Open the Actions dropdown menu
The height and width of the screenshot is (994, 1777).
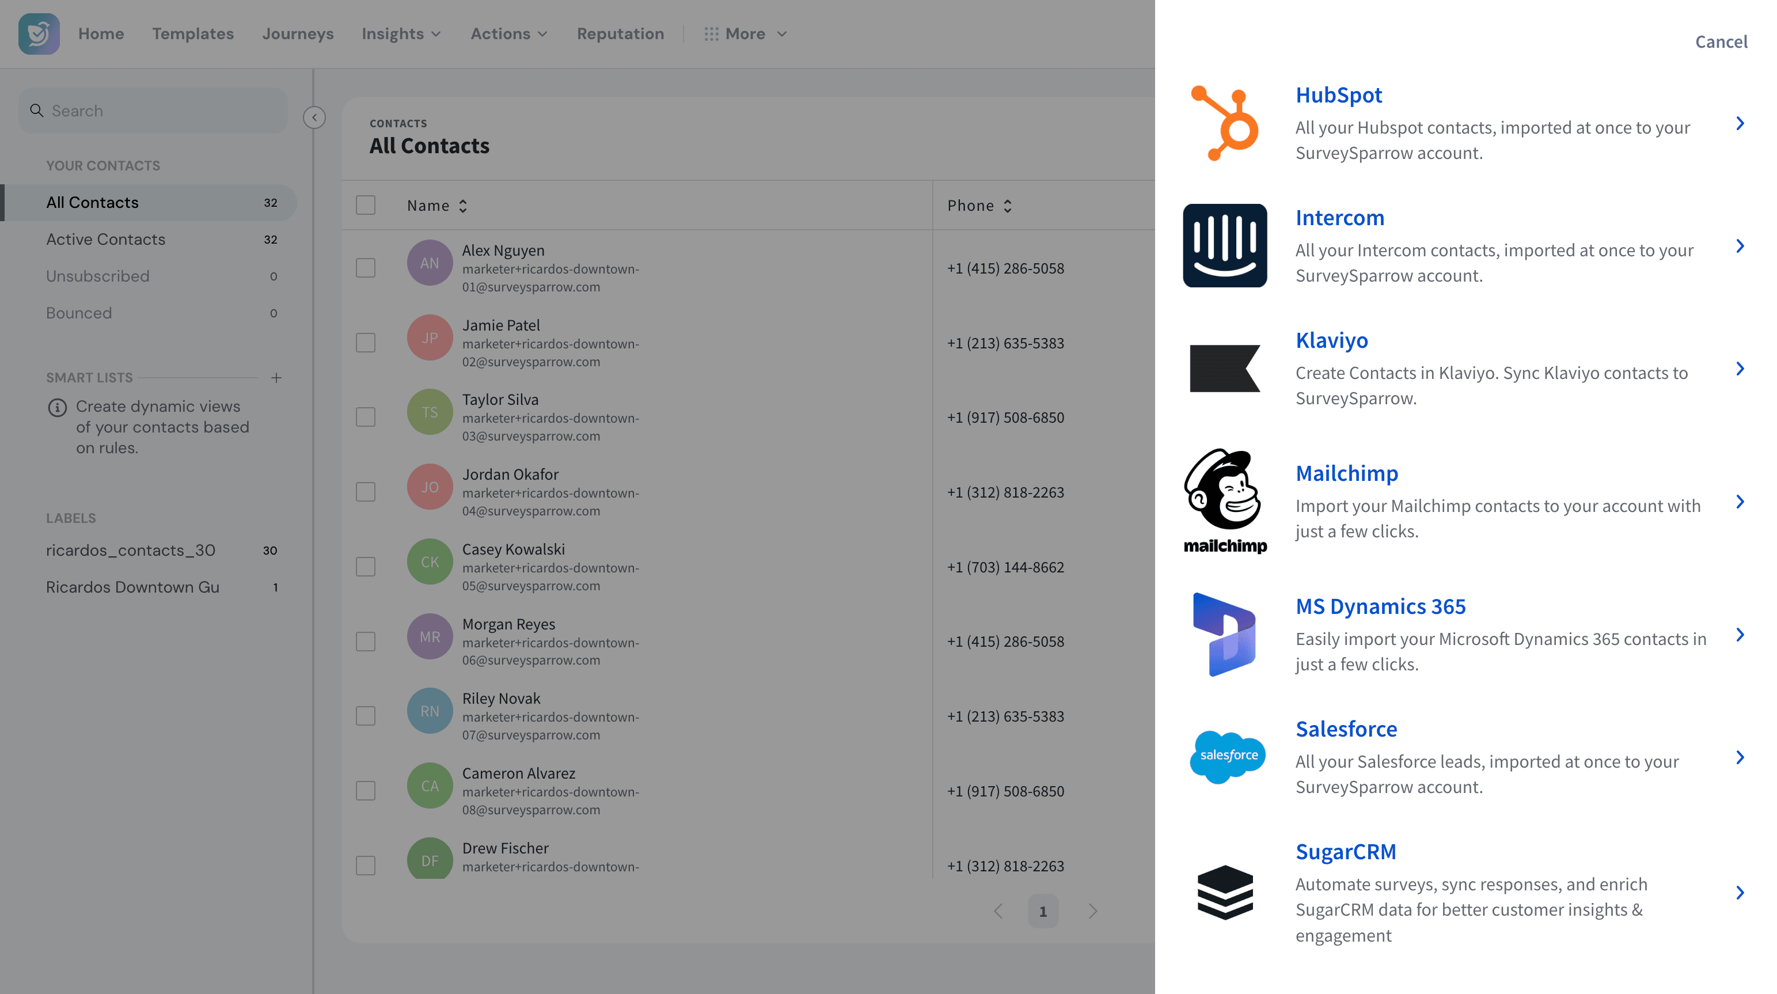pos(509,33)
